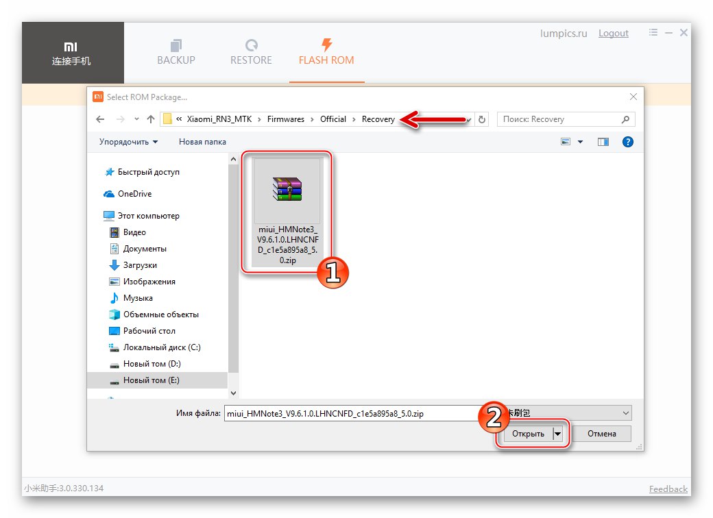Click the Изображения picture icon
Viewport: 713px width, 518px height.
(x=114, y=281)
